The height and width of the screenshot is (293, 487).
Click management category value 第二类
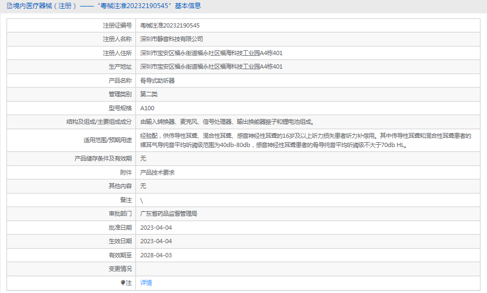click(x=149, y=94)
